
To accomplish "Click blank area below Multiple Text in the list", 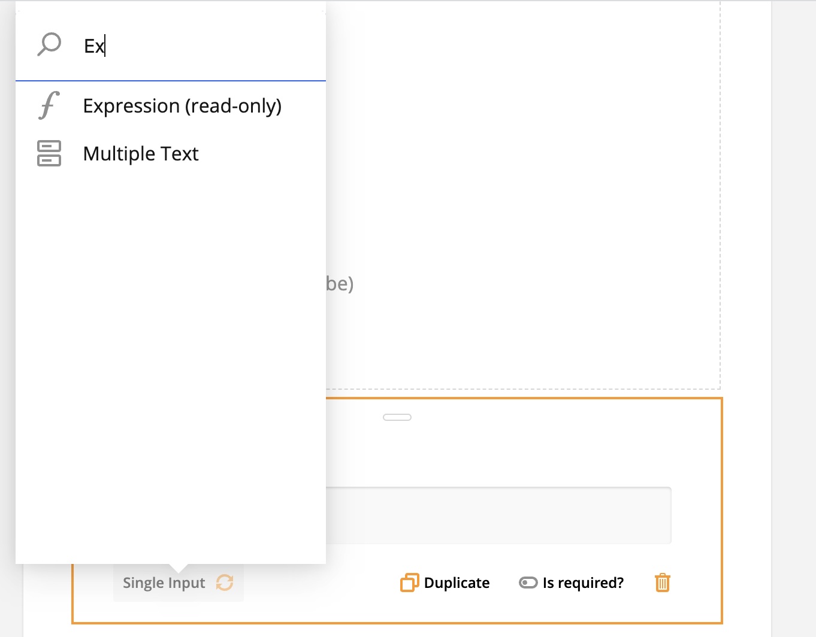I will [171, 359].
